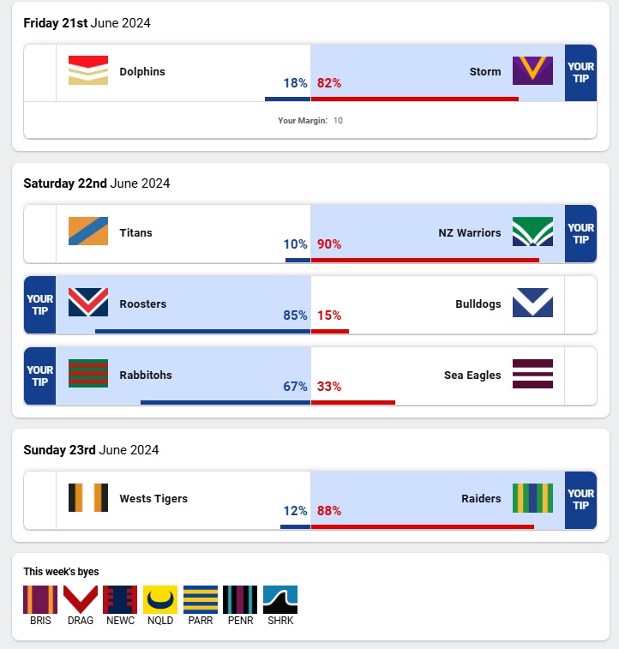Click the Roosters team logo
This screenshot has height=649, width=619.
coord(88,303)
